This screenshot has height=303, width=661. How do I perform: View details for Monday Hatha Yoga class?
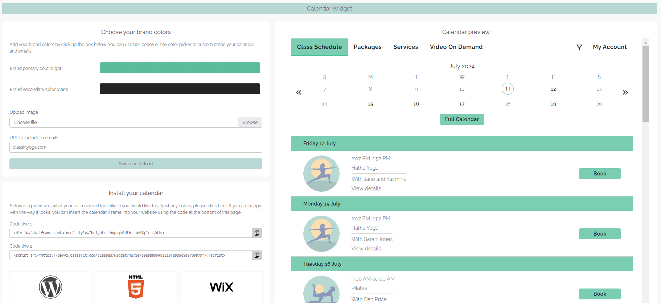(366, 249)
